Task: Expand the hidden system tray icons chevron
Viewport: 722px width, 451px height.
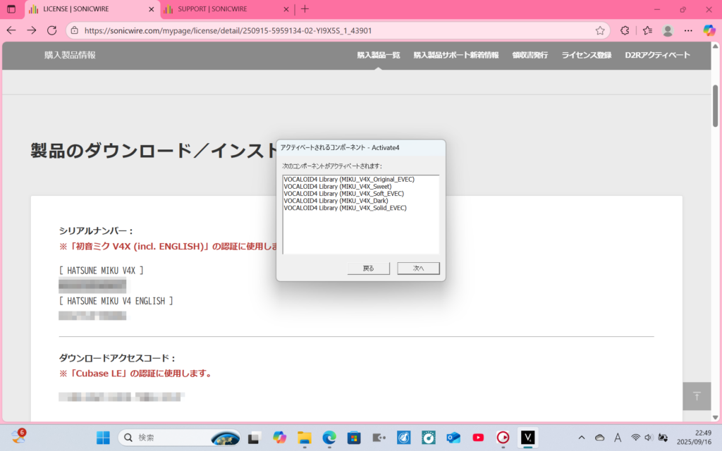Action: 581,438
